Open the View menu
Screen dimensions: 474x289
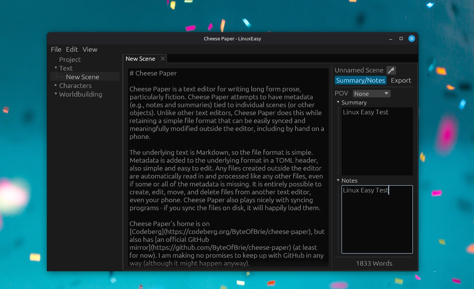90,49
